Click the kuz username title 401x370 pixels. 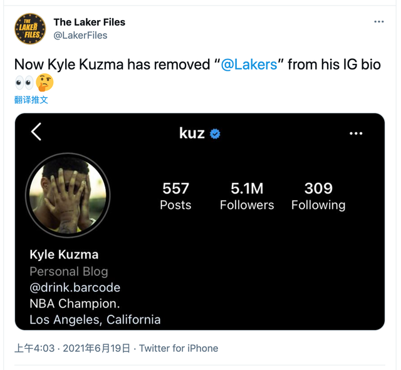click(x=192, y=133)
